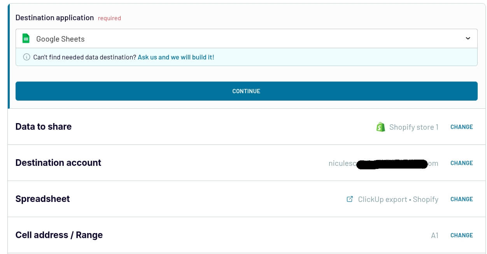Open the 'ClickUp export • Shopify' spreadsheet name
The width and height of the screenshot is (487, 254).
(x=398, y=199)
